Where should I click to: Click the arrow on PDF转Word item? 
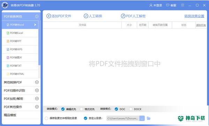35,25
